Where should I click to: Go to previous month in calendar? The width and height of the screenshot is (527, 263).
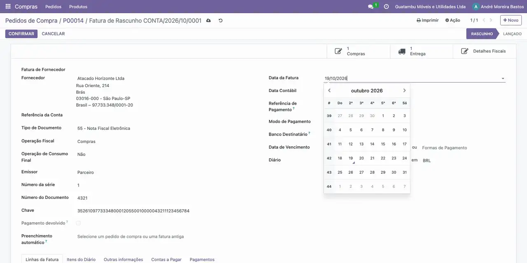click(329, 90)
